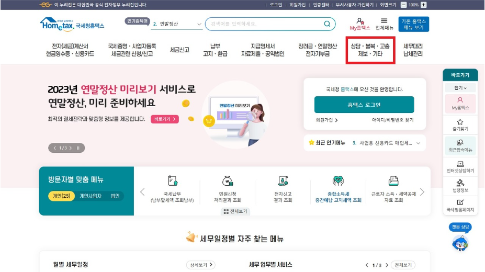Select 개인(25) visitor type

pos(62,196)
